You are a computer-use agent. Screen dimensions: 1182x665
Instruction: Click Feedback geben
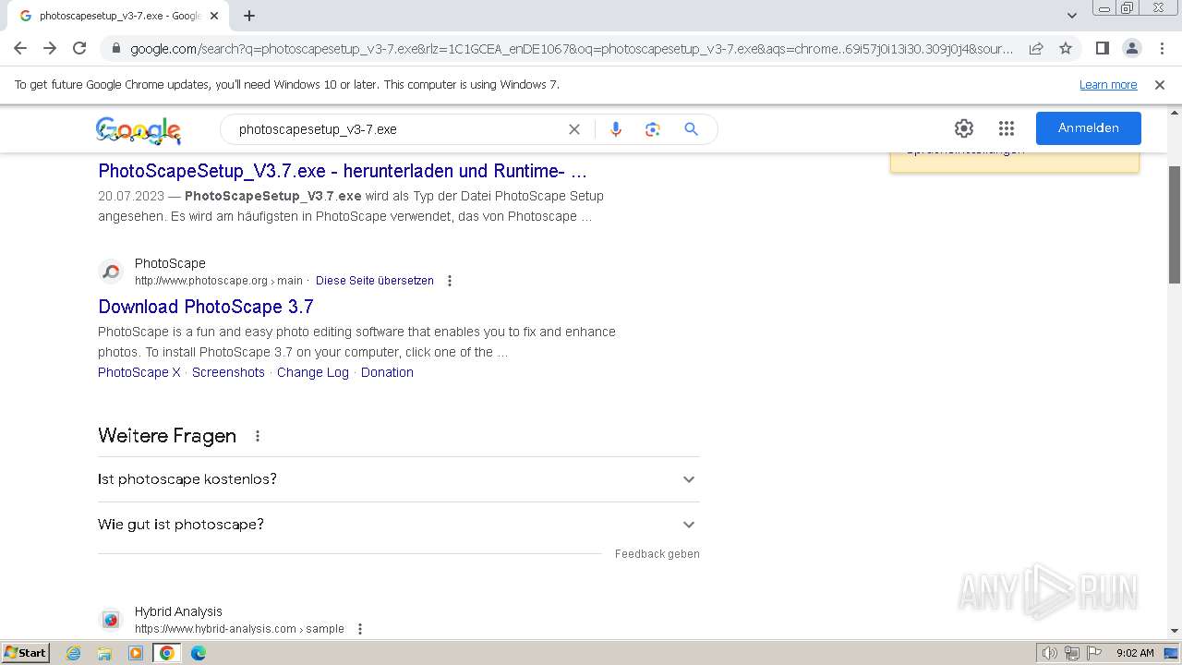tap(657, 554)
